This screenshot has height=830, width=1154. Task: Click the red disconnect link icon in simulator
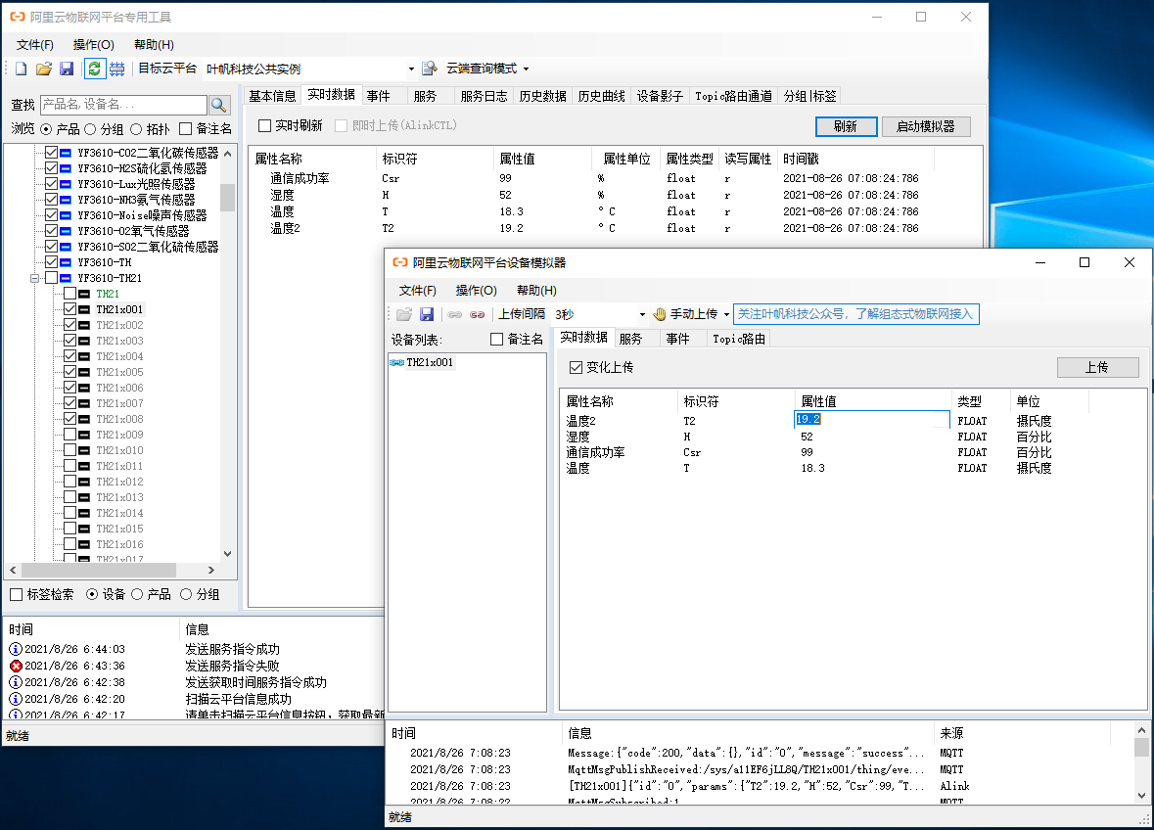point(477,314)
